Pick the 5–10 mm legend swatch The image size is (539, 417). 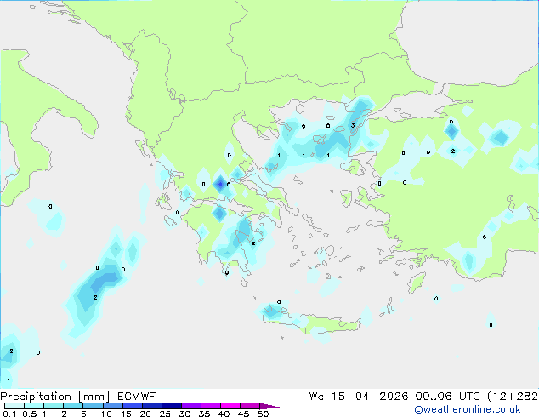93,406
